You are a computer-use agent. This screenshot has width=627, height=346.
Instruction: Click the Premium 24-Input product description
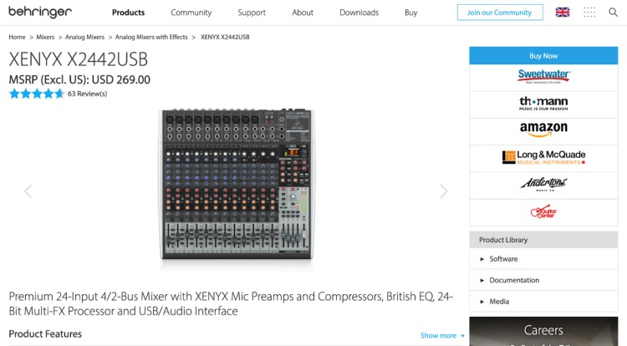pos(231,303)
